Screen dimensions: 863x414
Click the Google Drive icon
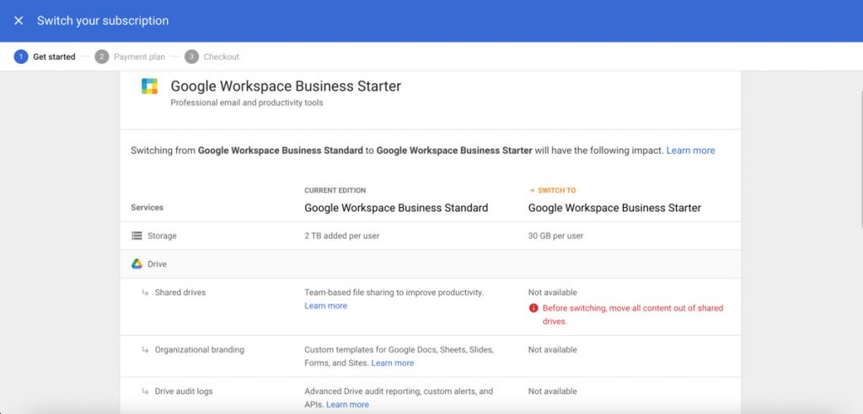pyautogui.click(x=137, y=264)
